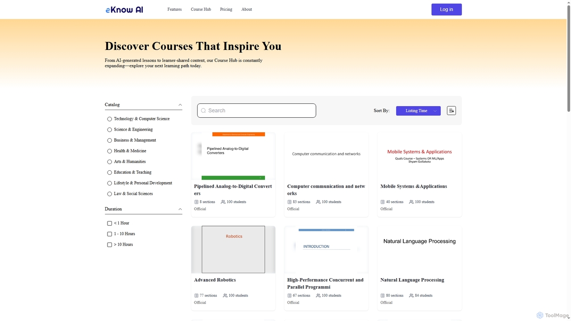Viewport: 571px width, 321px height.
Task: Click the '67 sections' text
Action: [302, 296]
